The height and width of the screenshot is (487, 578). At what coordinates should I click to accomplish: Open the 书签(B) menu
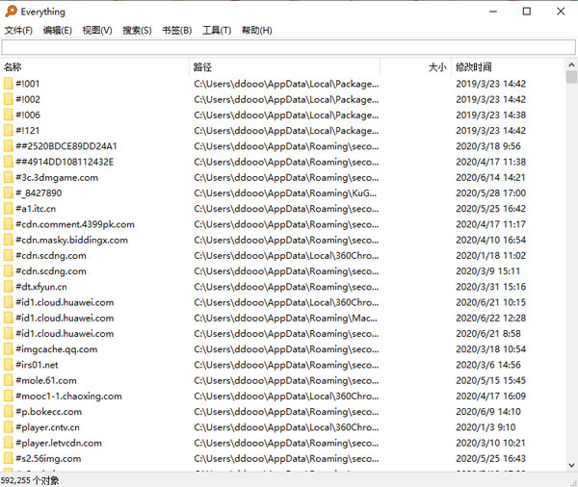tap(177, 30)
